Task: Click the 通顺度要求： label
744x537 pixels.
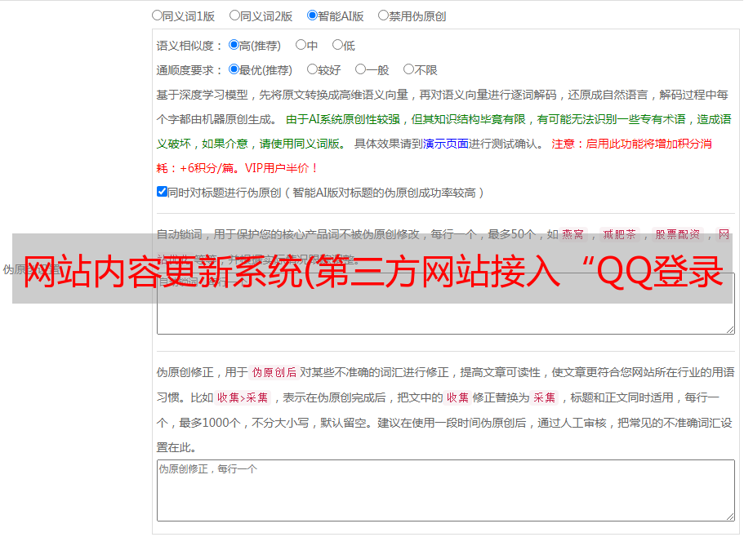Action: pyautogui.click(x=189, y=70)
